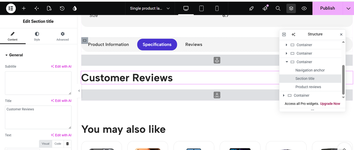Open the Finder search icon
354x150 pixels.
click(x=278, y=8)
